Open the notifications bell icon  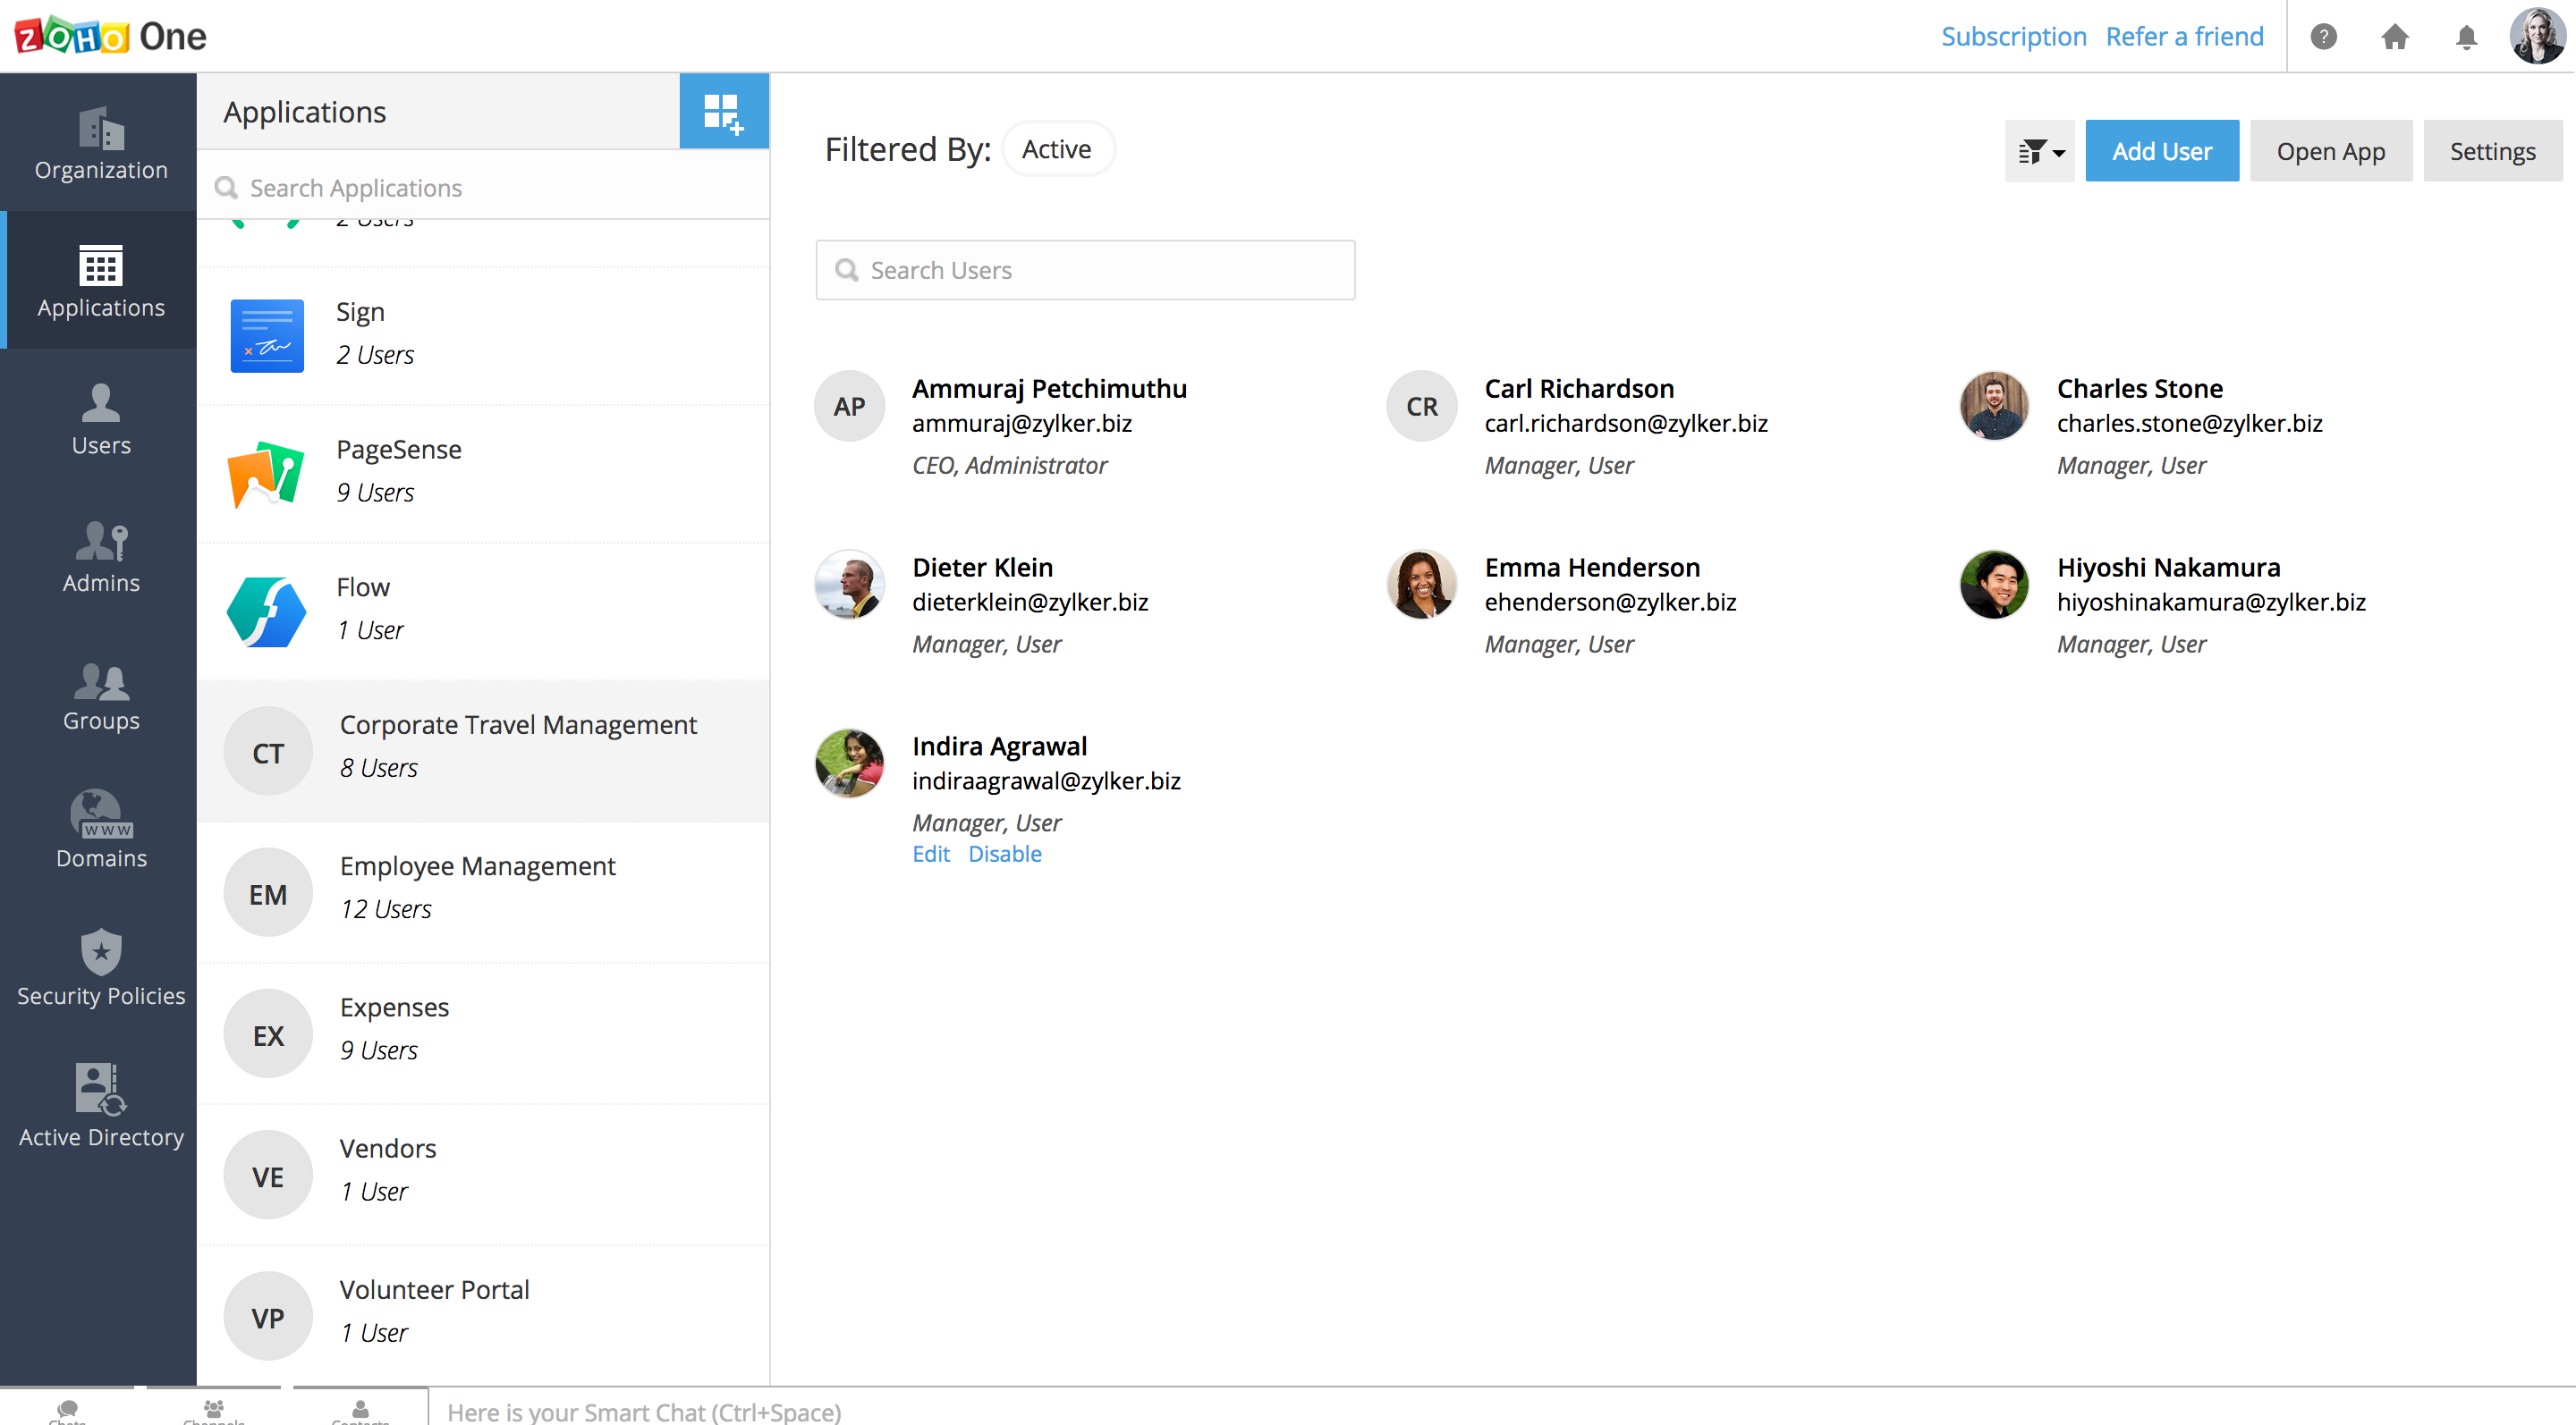pos(2465,37)
